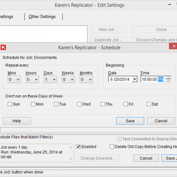The width and height of the screenshot is (177, 177).
Task: Click 'Schedule for Job: Documents' label
Action: [29, 58]
